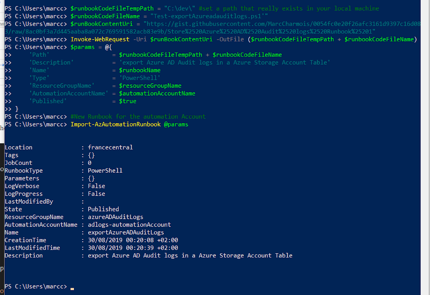Click the 'PowerShell' string in the hashtable

coord(140,78)
